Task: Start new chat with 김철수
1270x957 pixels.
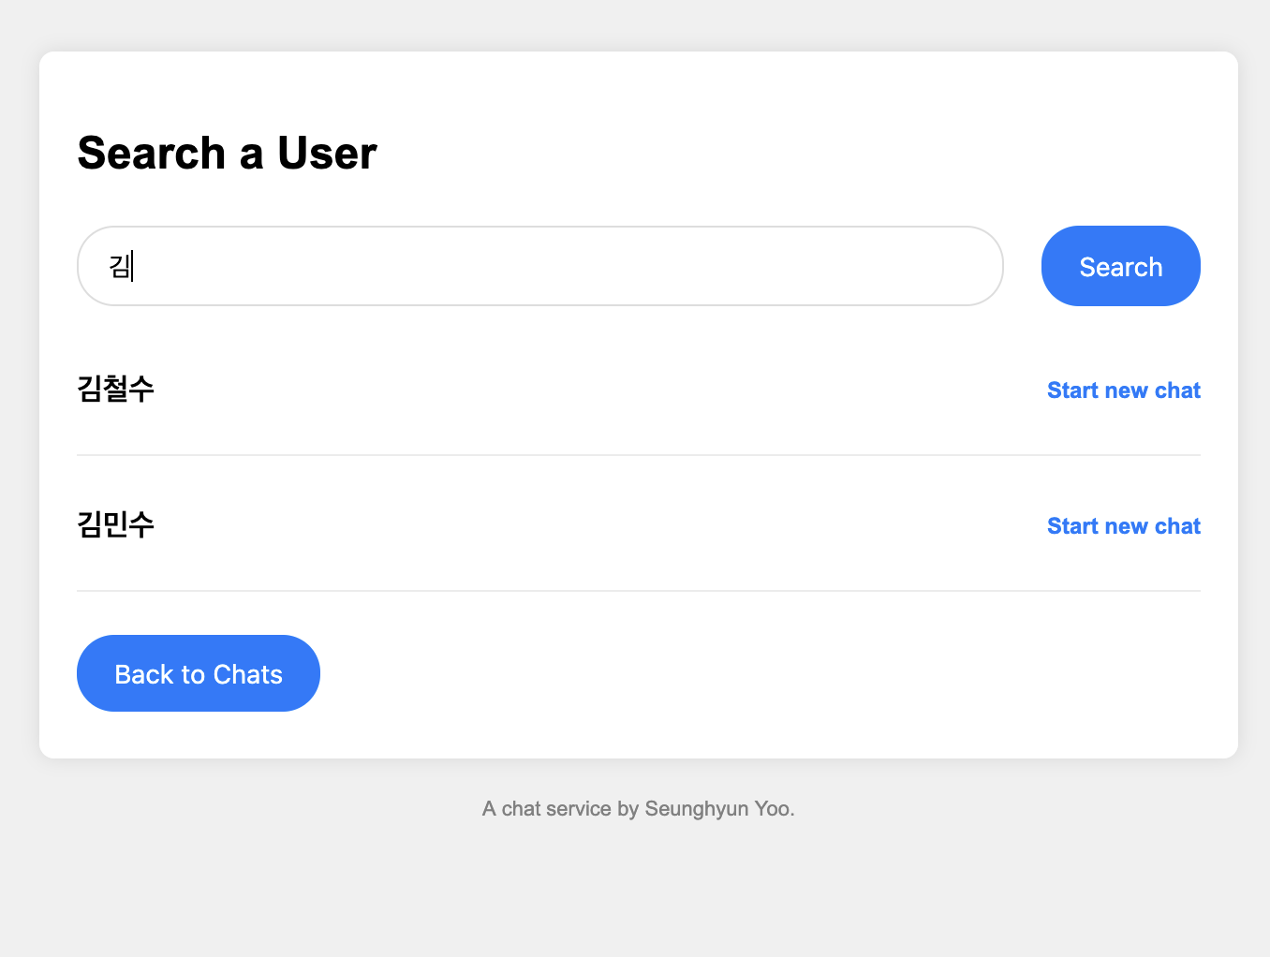Action: tap(1123, 390)
